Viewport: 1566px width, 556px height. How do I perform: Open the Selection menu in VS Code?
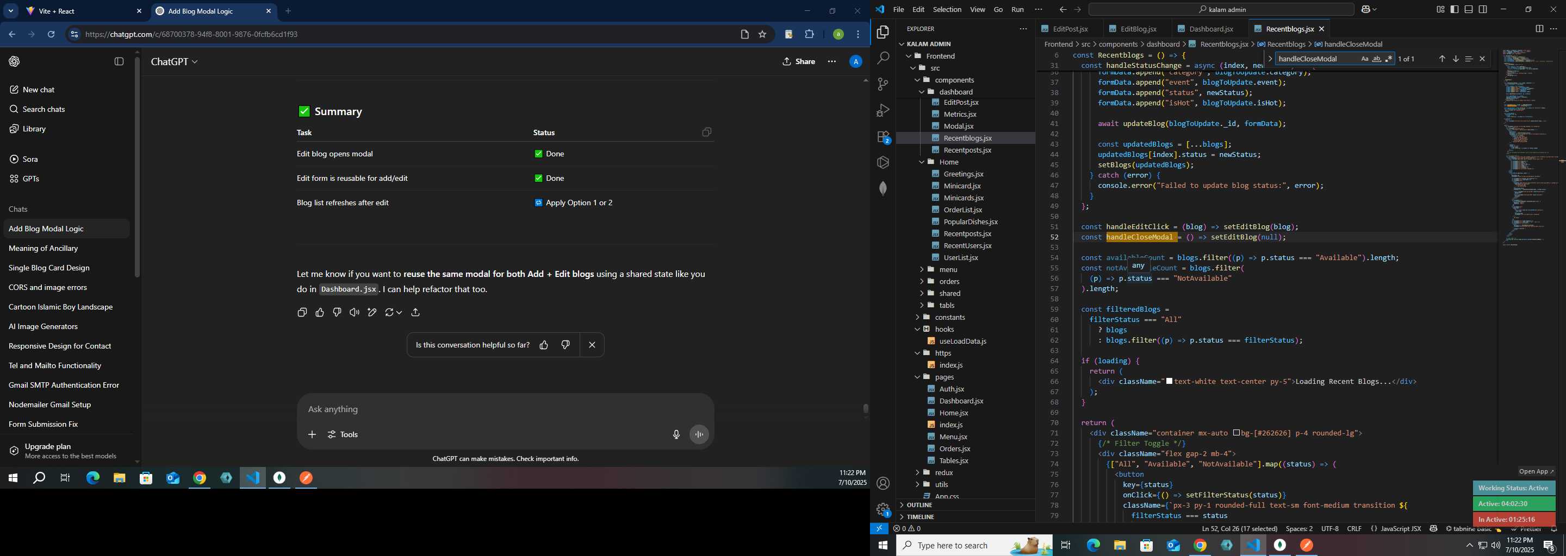pos(947,10)
